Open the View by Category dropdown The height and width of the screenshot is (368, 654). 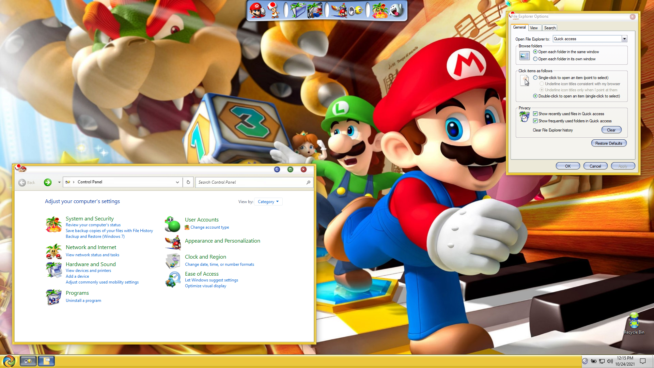(268, 202)
